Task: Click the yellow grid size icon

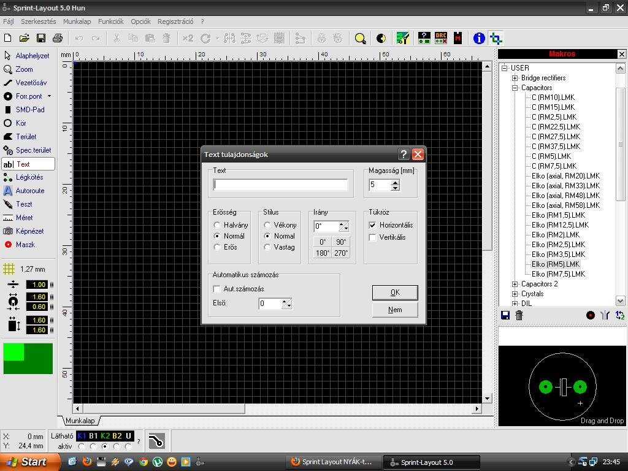Action: pos(9,269)
